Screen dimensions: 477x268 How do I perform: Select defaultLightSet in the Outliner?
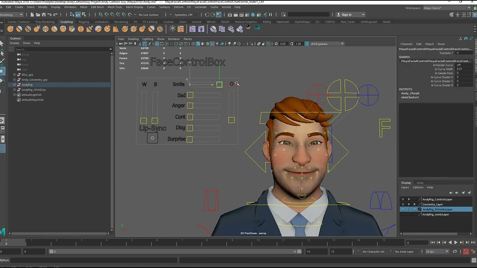click(x=32, y=95)
